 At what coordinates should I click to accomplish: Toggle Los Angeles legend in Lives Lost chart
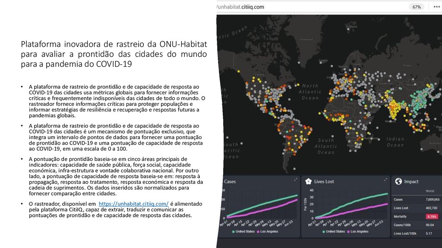point(358,232)
